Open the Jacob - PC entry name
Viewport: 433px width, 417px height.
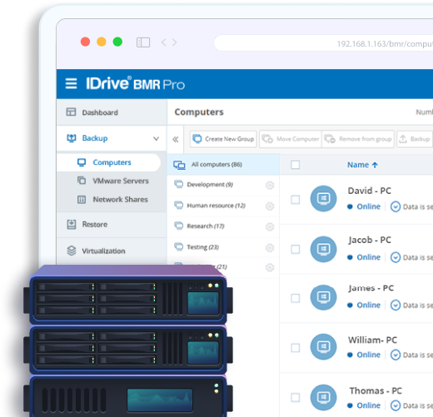point(370,240)
